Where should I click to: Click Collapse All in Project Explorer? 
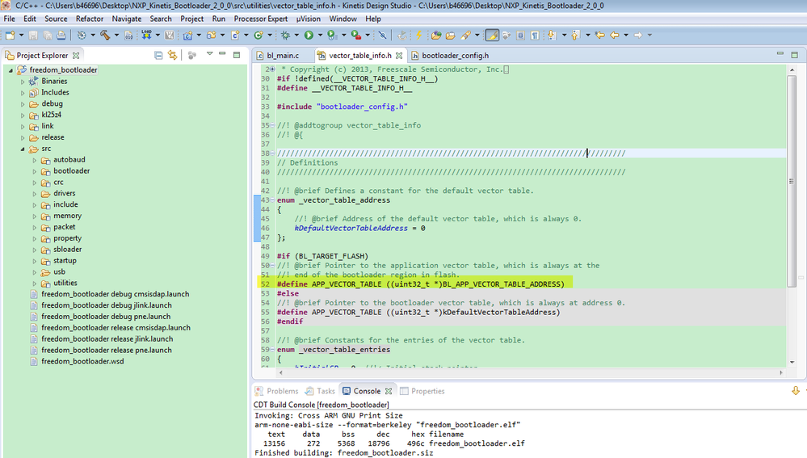click(x=158, y=55)
